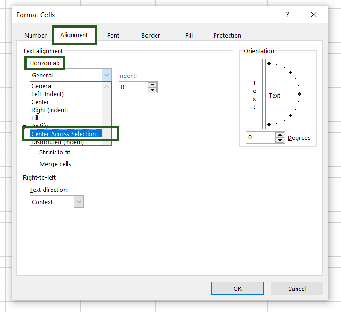Image resolution: width=341 pixels, height=312 pixels.
Task: Click the red orientation dial marker
Action: coord(299,94)
